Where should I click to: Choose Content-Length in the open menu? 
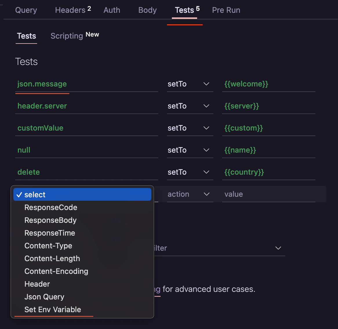pos(52,258)
